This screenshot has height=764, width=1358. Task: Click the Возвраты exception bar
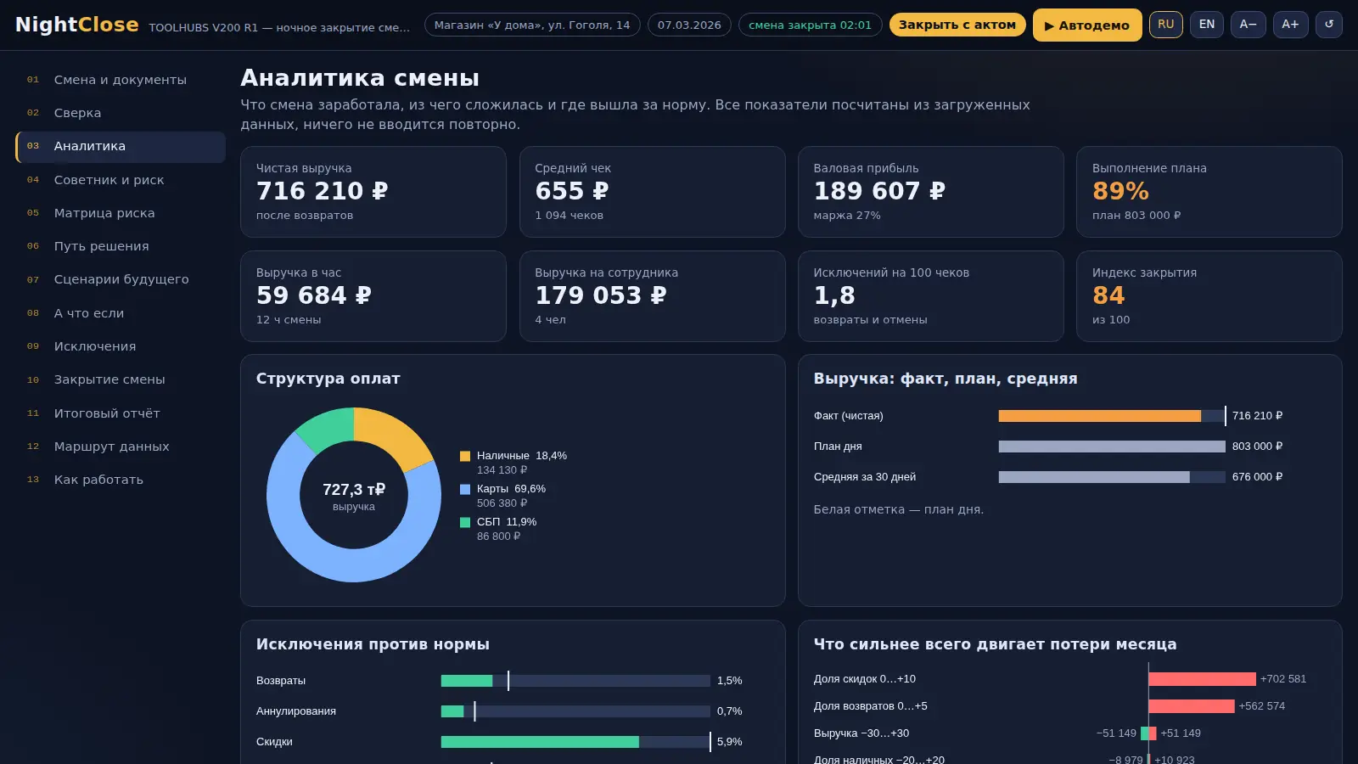coord(467,681)
